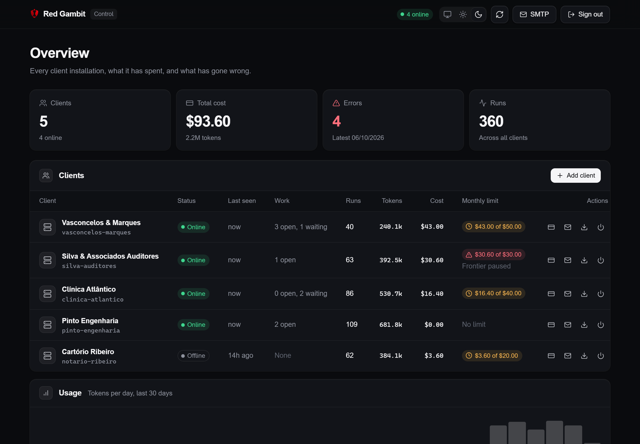
Task: Click download icon for Pinto Engenharia
Action: click(x=584, y=325)
